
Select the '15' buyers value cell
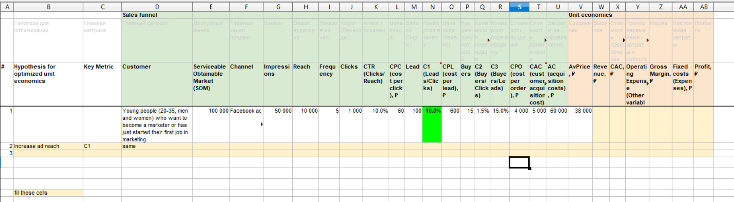point(467,125)
